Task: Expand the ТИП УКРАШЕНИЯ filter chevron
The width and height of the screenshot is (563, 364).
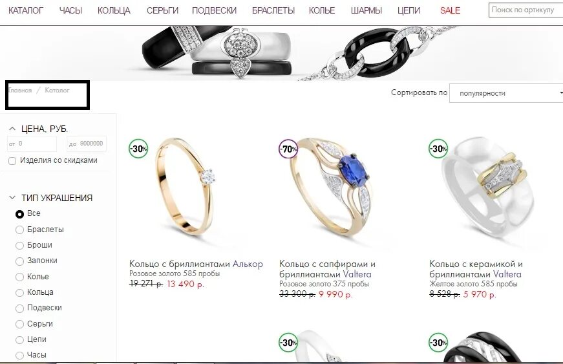Action: click(x=12, y=197)
